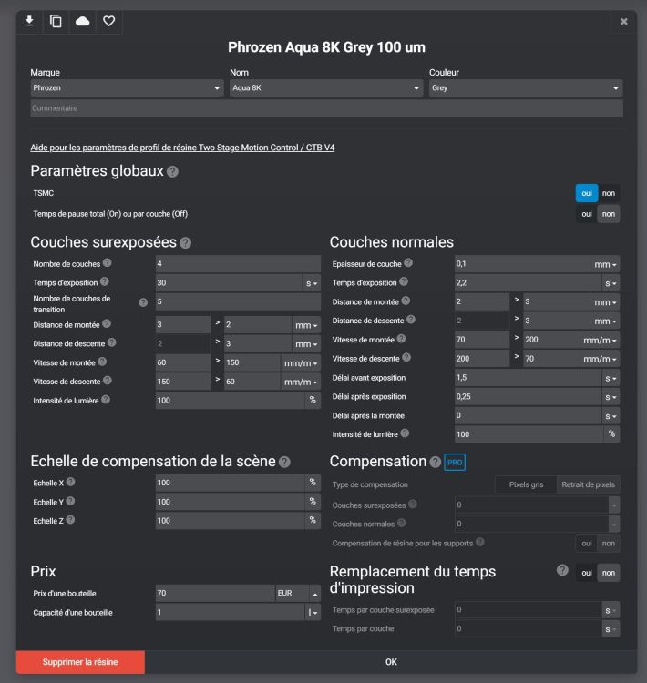Viewport: 647px width, 683px height.
Task: Open the Two Stage Motion Control help link
Action: [x=182, y=147]
